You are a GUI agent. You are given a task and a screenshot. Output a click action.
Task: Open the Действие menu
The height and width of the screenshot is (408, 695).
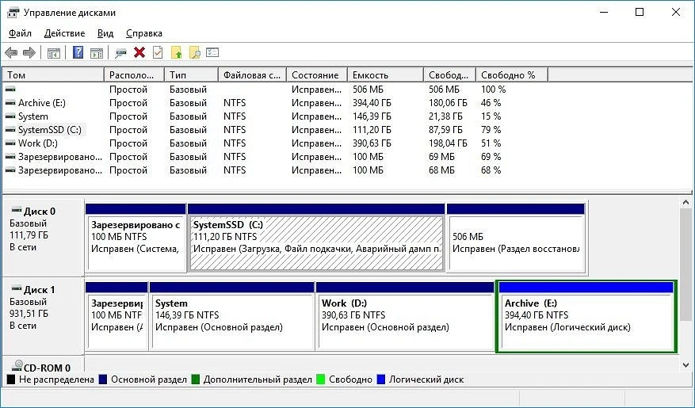click(64, 33)
